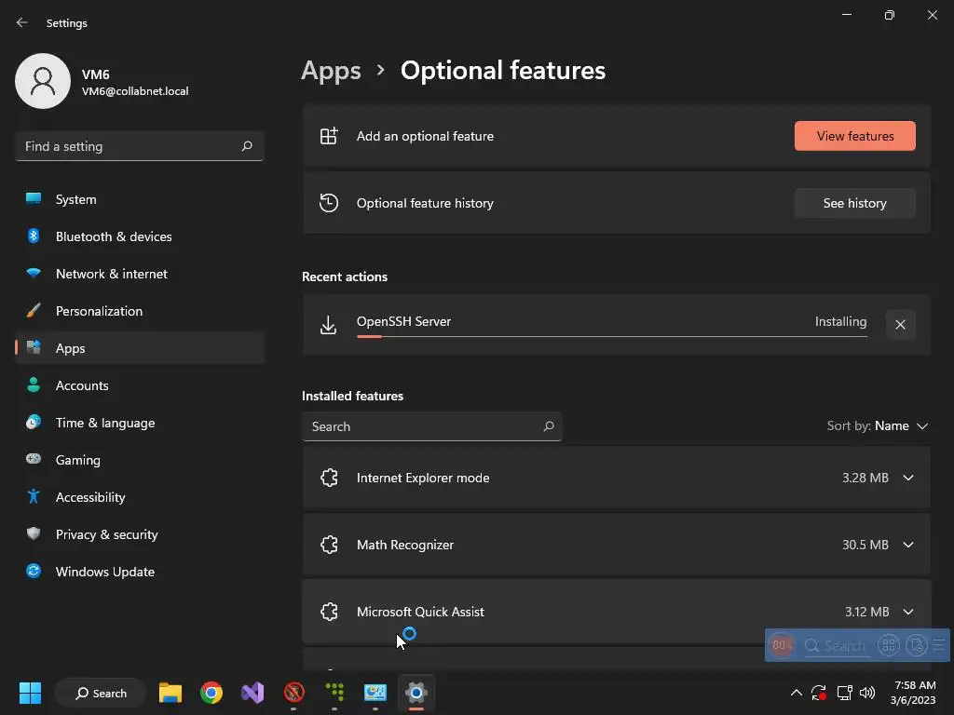Cancel the OpenSSH Server installation
954x715 pixels.
pyautogui.click(x=900, y=325)
